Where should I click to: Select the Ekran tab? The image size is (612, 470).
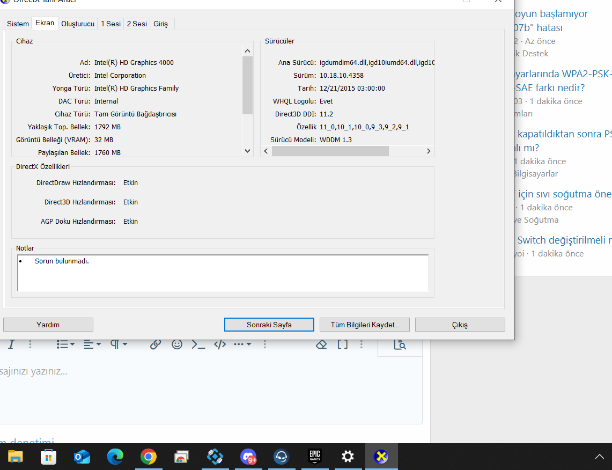point(45,23)
